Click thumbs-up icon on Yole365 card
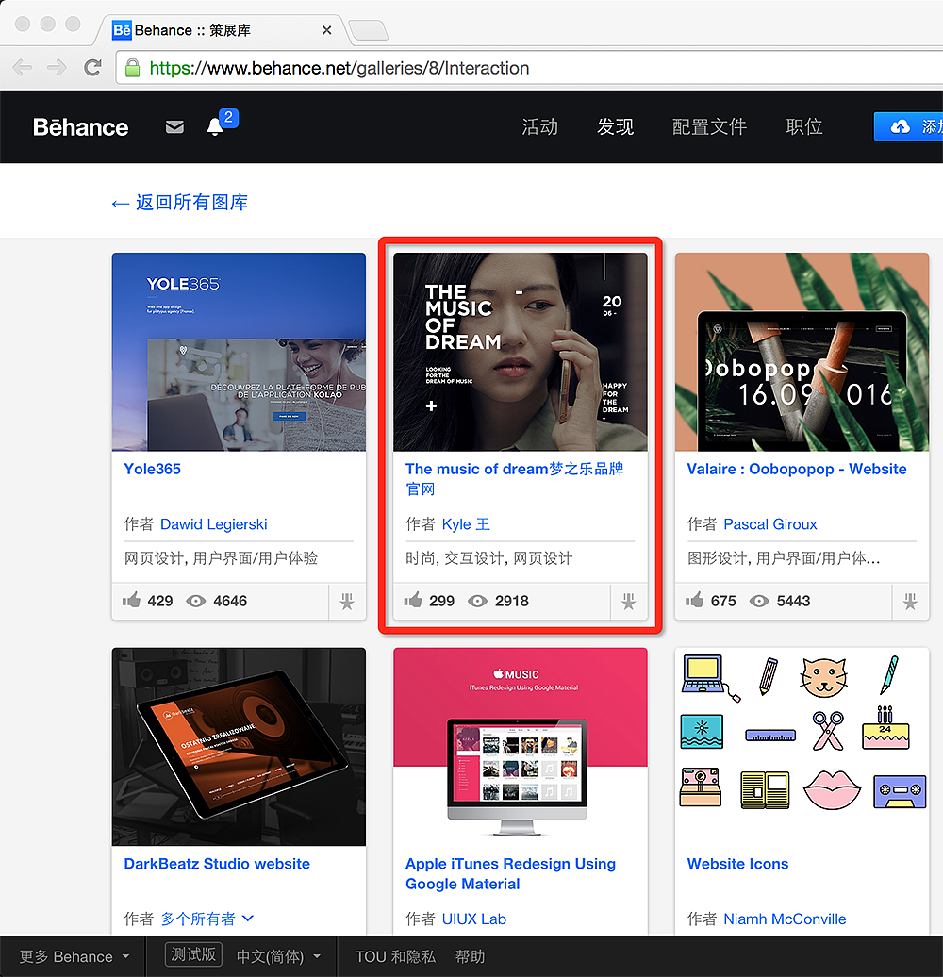Screen dimensions: 943x977 click(131, 600)
